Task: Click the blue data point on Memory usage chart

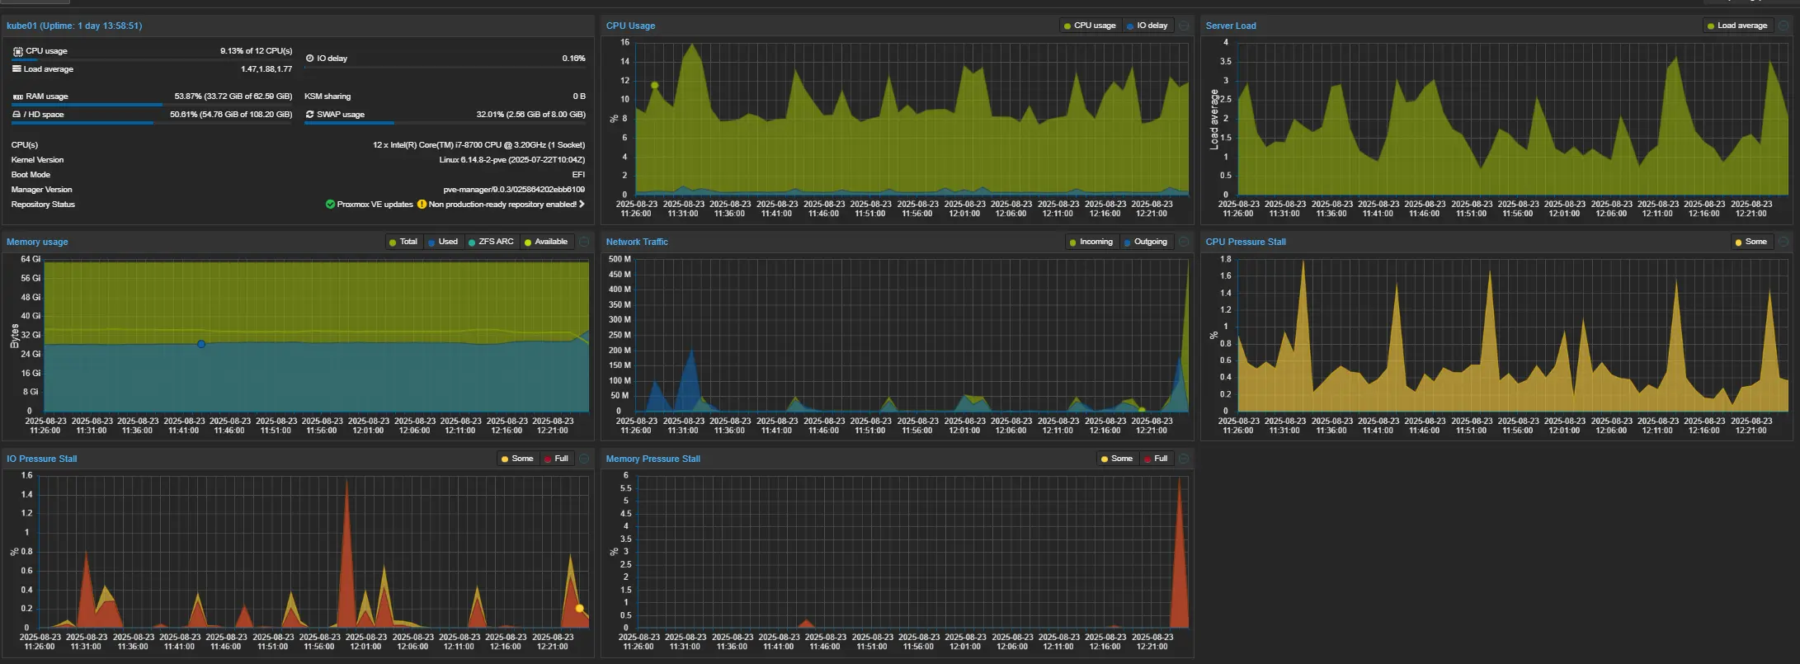Action: (x=201, y=344)
